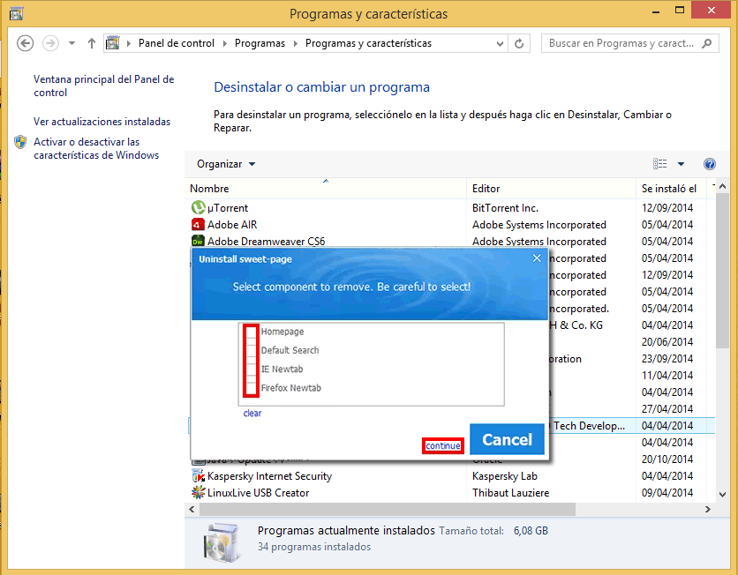Click the Control Panel icon in address bar

click(112, 43)
